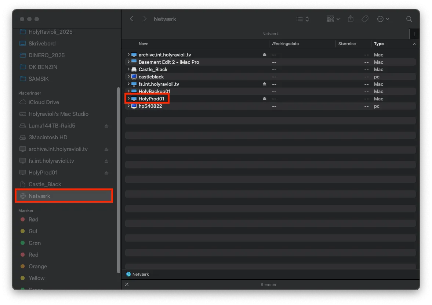Select the Netværk tab
Viewport: 432px width, 305px height.
pyautogui.click(x=270, y=34)
